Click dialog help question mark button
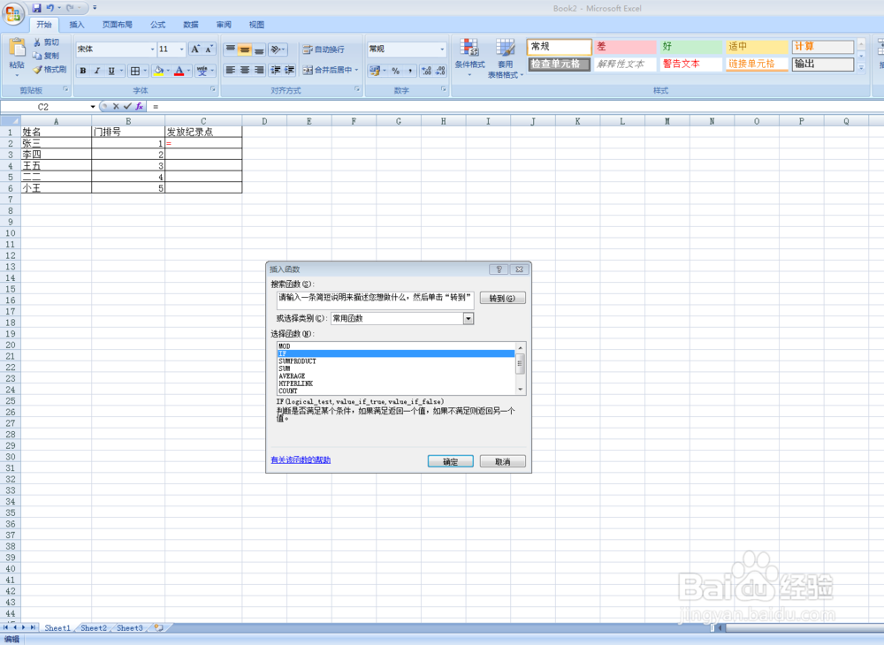This screenshot has width=884, height=645. click(x=499, y=269)
